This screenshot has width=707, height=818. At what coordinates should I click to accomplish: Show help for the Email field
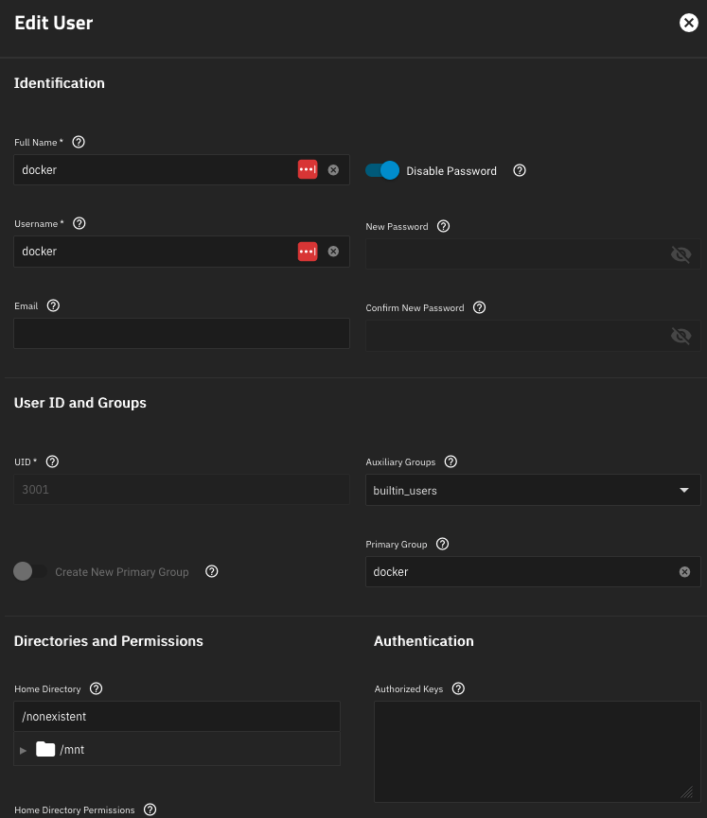pyautogui.click(x=53, y=306)
